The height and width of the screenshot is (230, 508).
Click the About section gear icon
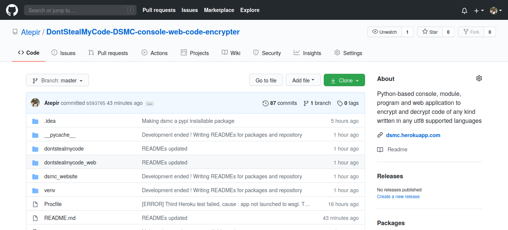(x=479, y=78)
